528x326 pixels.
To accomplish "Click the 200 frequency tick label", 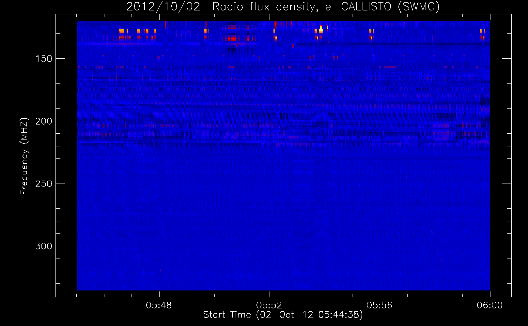I will [x=44, y=121].
